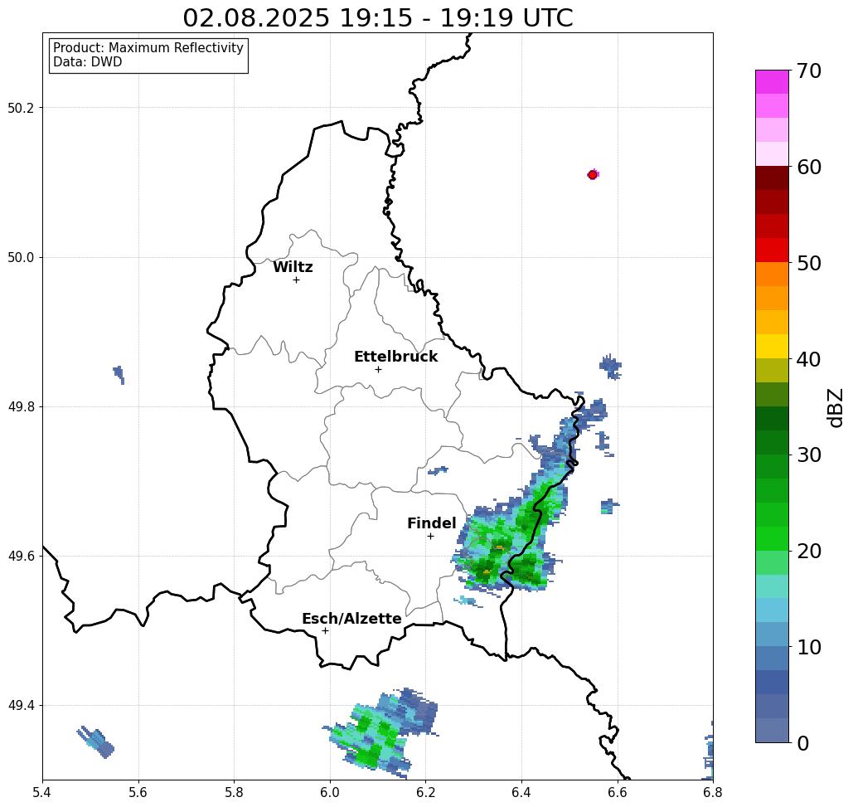Click the latitude tick label 50.0
The height and width of the screenshot is (807, 853).
[21, 257]
